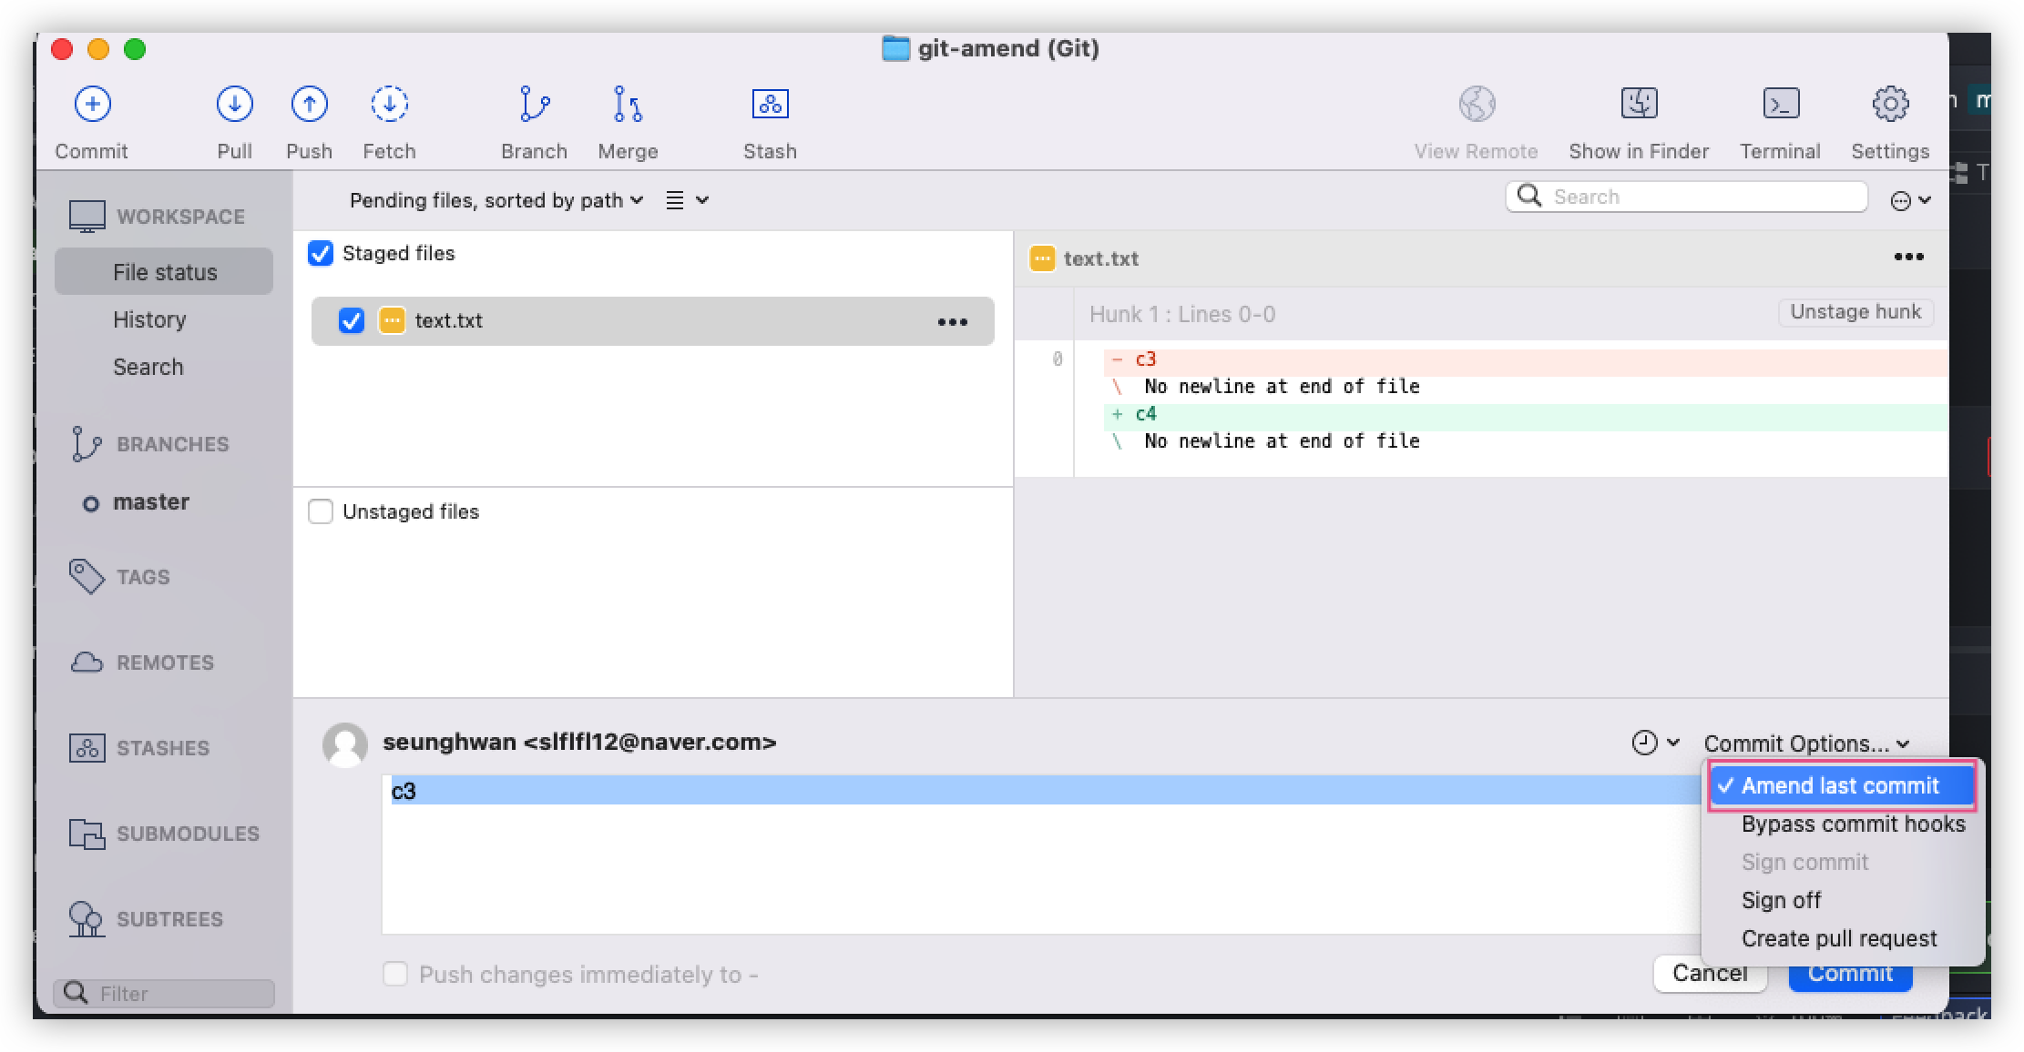2024x1052 pixels.
Task: Click the Pull icon in toolbar
Action: [234, 105]
